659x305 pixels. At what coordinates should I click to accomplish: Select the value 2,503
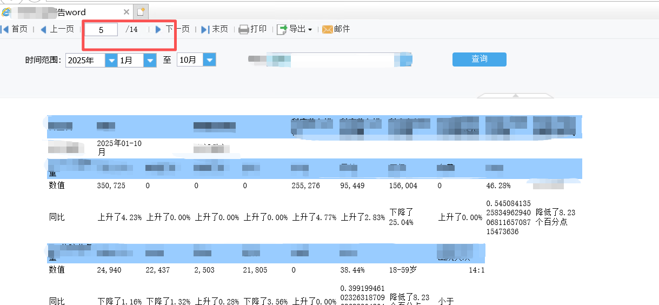[x=204, y=269]
